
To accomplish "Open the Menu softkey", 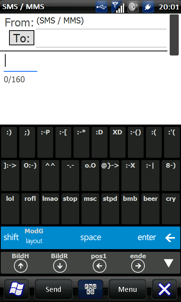I will tap(127, 289).
